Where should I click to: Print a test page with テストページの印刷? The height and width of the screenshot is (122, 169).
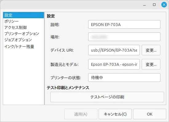(x=107, y=97)
